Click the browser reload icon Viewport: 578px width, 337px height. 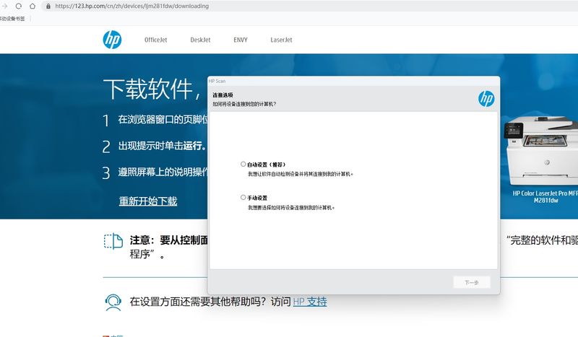coord(19,6)
